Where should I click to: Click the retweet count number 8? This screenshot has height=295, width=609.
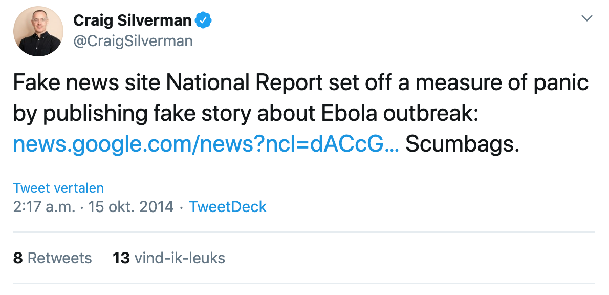point(18,258)
